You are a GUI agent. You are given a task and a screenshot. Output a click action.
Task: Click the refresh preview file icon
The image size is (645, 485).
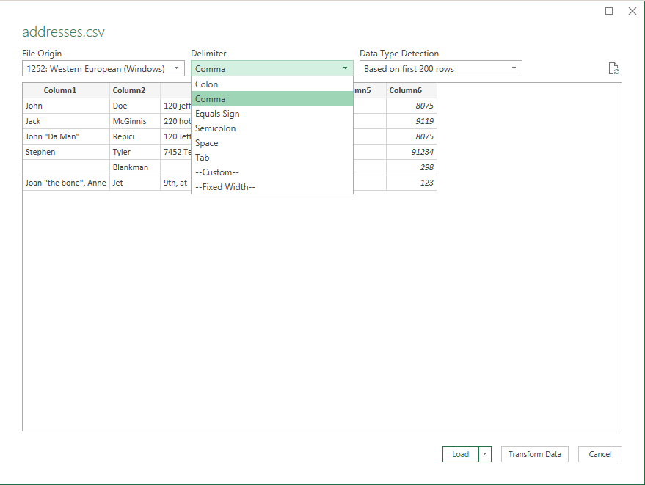613,69
